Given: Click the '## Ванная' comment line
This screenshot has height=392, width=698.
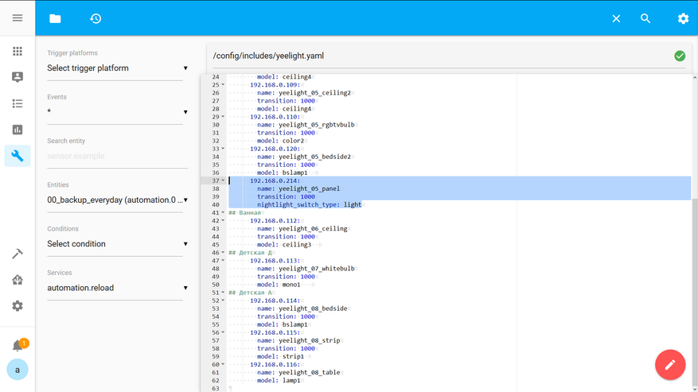Looking at the screenshot, I should click(245, 212).
